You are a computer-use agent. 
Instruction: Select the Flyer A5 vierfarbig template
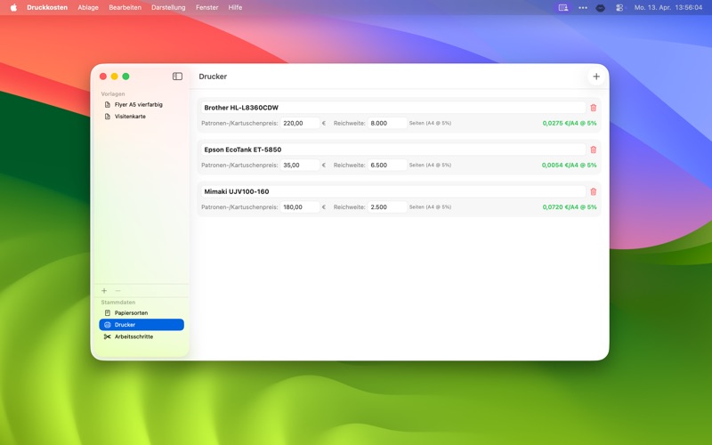click(142, 104)
